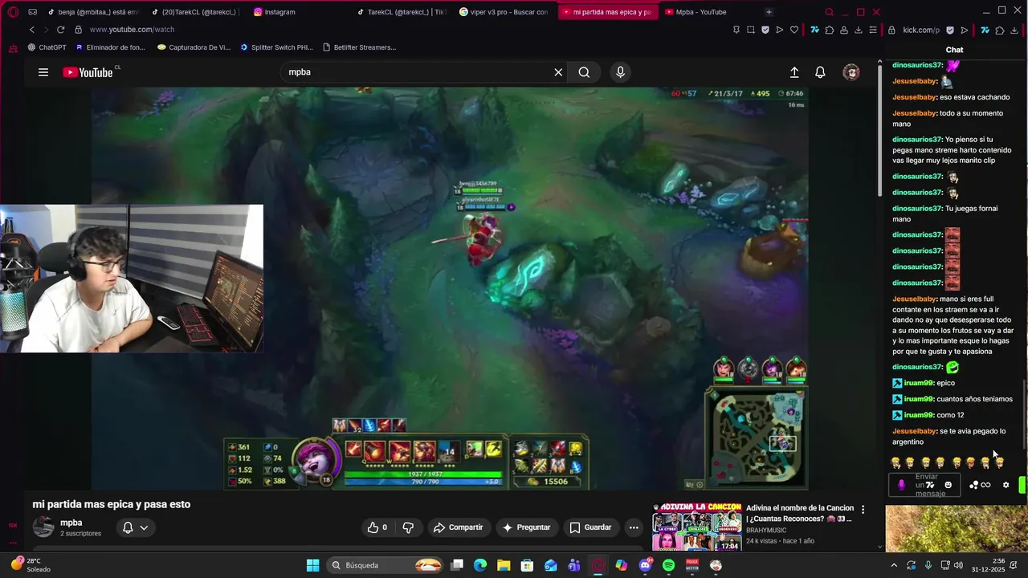Open the BRAHYMUSIC channel name
The width and height of the screenshot is (1028, 578).
pyautogui.click(x=768, y=531)
